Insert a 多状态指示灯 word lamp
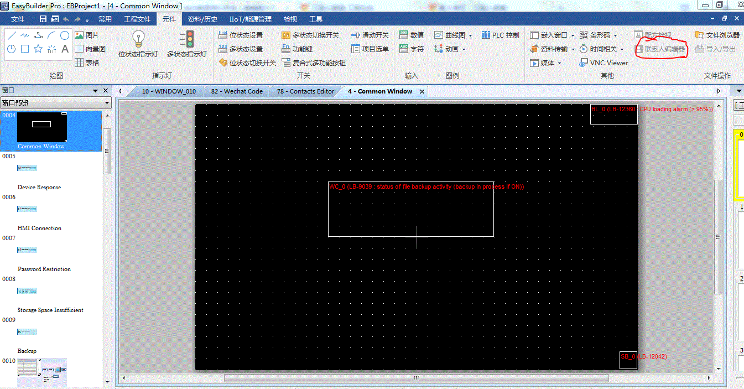Viewport: 744px width, 389px height. tap(186, 44)
